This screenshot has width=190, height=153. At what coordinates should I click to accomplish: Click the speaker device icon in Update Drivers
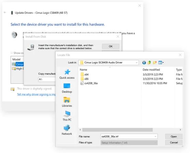[x=14, y=35]
